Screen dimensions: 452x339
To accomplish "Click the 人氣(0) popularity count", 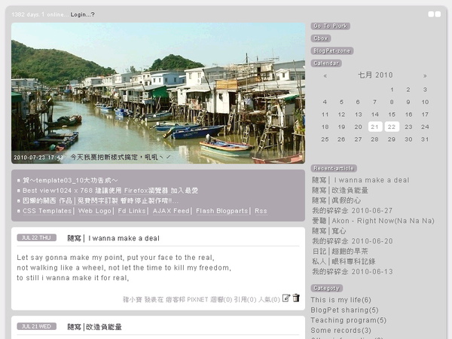I will point(269,300).
